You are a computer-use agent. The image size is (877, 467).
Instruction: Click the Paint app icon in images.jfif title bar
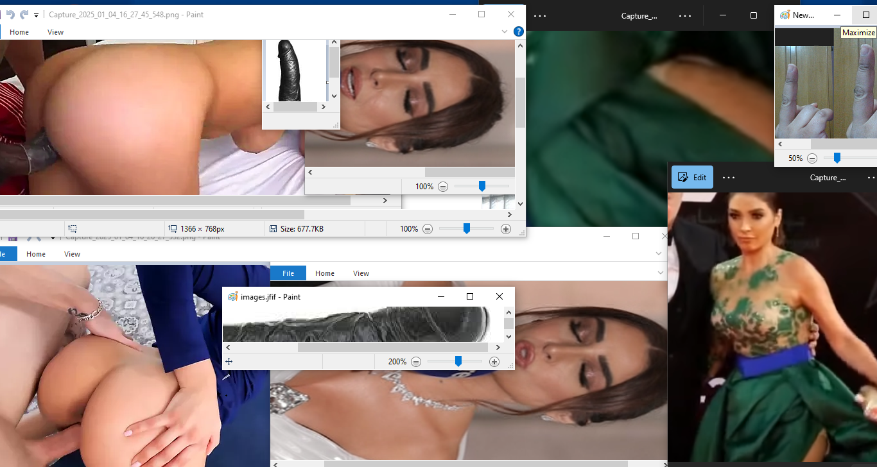(233, 296)
